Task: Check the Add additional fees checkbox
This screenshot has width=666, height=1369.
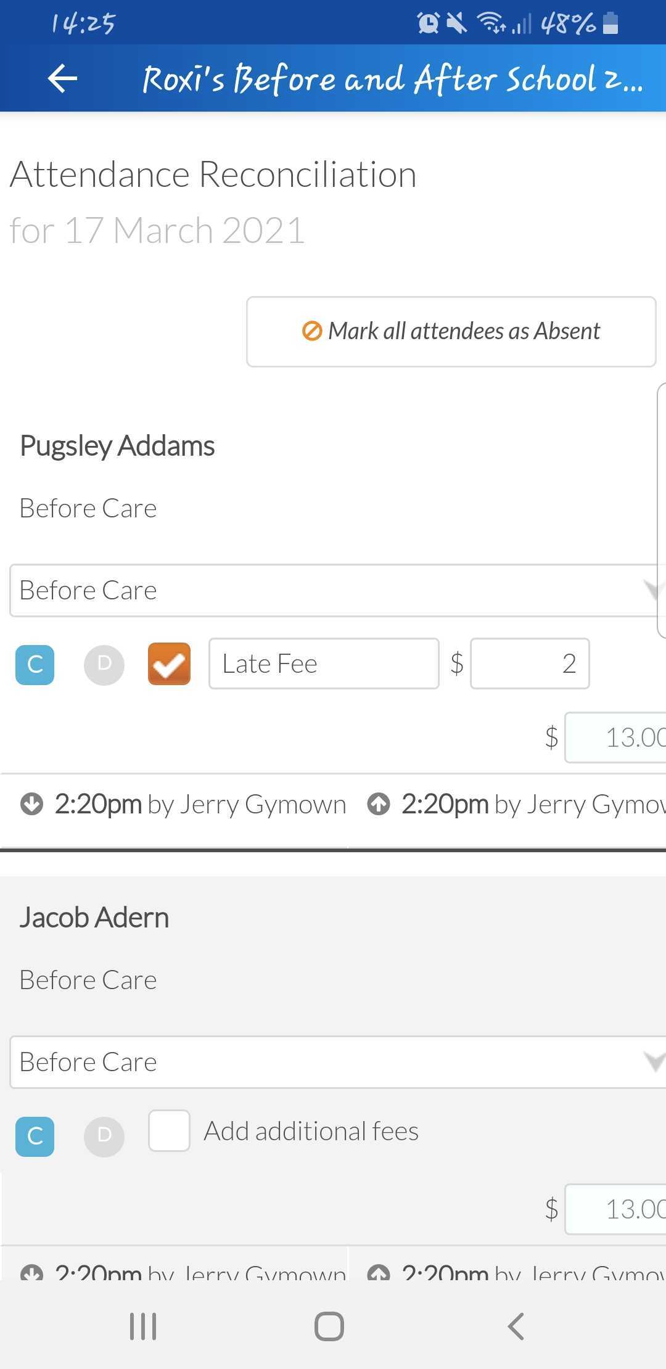Action: tap(169, 1131)
